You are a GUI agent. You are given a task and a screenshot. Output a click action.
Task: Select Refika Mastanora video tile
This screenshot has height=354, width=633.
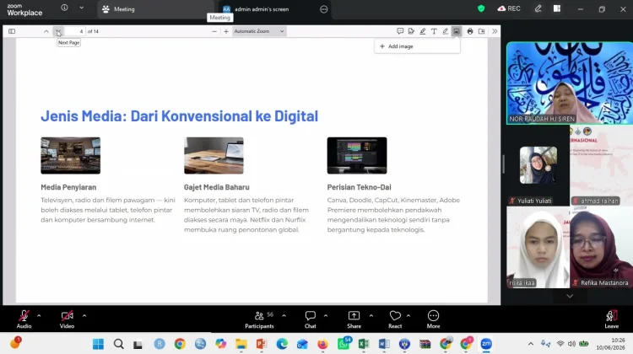602,247
